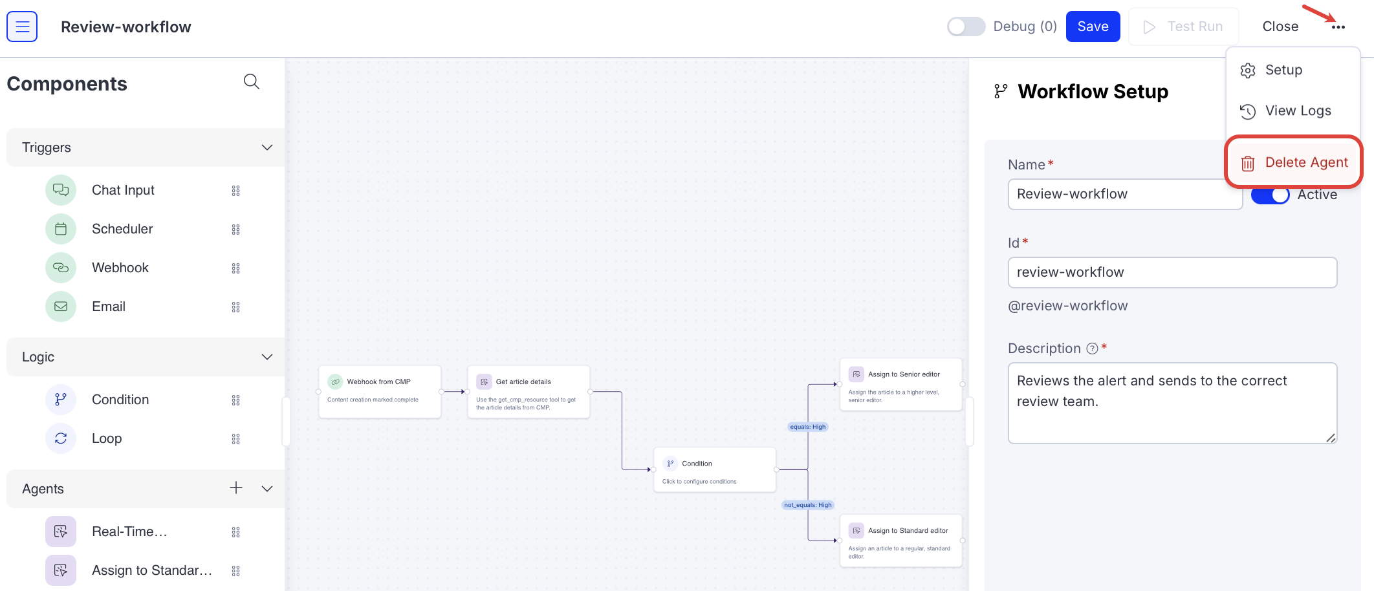The height and width of the screenshot is (591, 1374).
Task: Select the Chat Input trigger icon
Action: coord(61,190)
